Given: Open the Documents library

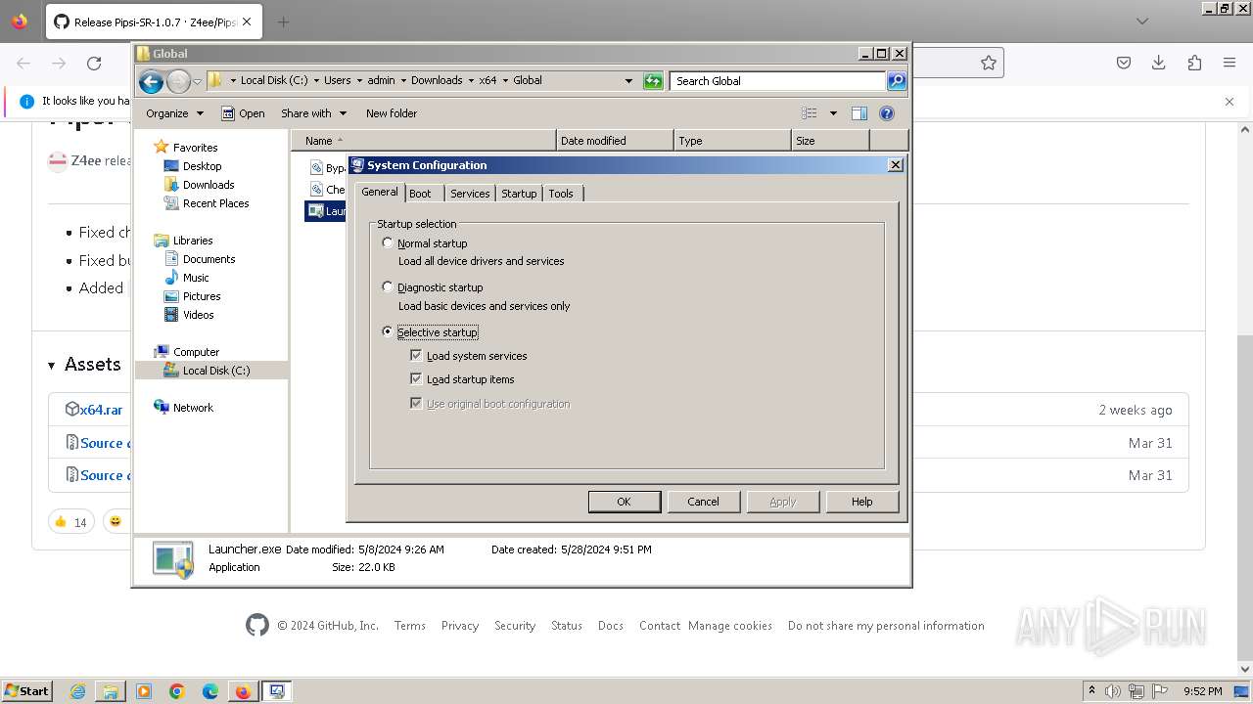Looking at the screenshot, I should 209,259.
